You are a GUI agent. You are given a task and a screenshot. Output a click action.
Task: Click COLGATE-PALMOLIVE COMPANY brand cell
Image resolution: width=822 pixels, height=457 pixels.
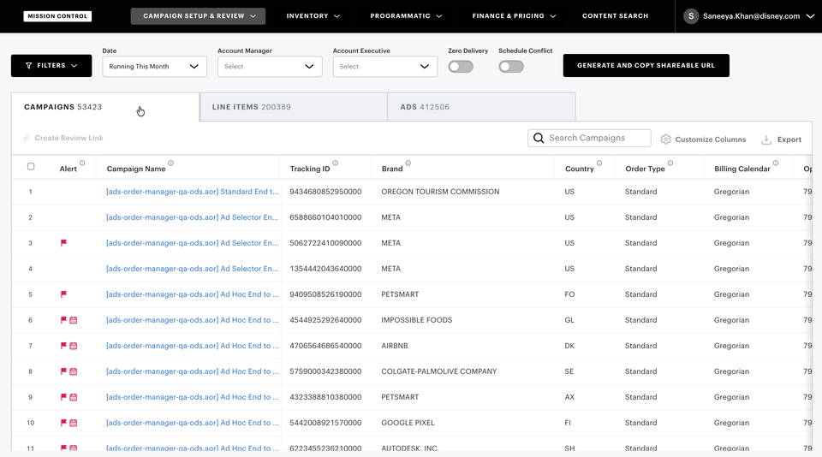[438, 371]
